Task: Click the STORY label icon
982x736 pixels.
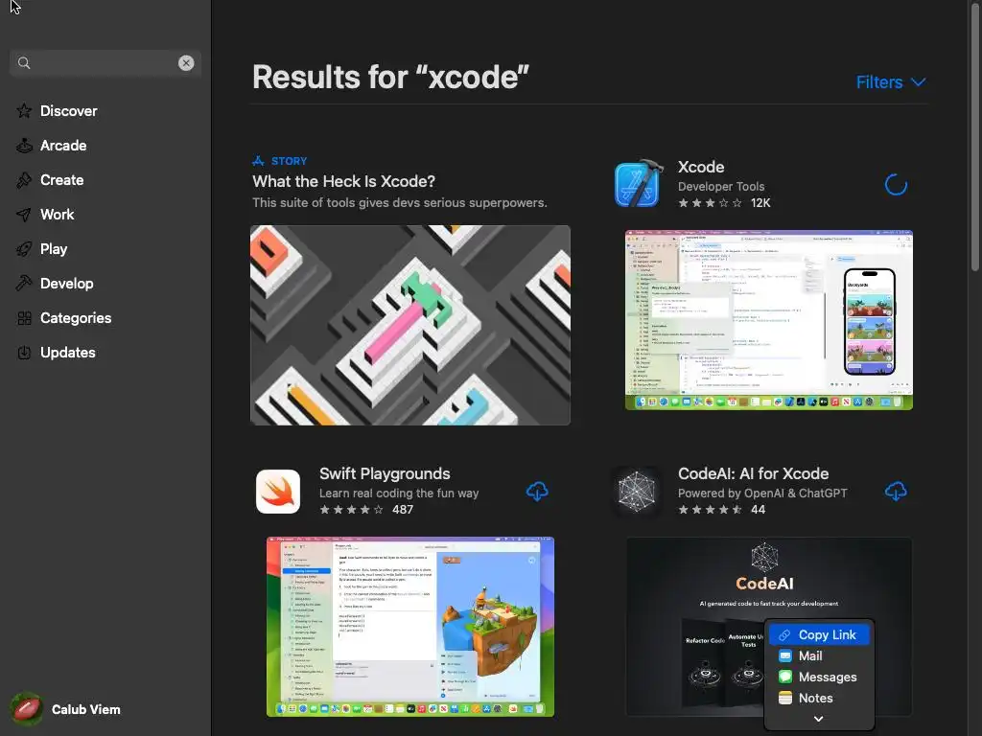Action: pyautogui.click(x=258, y=161)
